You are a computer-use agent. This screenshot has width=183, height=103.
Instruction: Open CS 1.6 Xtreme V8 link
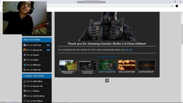[x=34, y=86]
